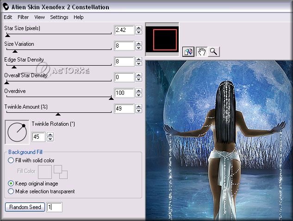The image size is (293, 221).
Task: Click the Star Size slider handle
Action: (7, 35)
